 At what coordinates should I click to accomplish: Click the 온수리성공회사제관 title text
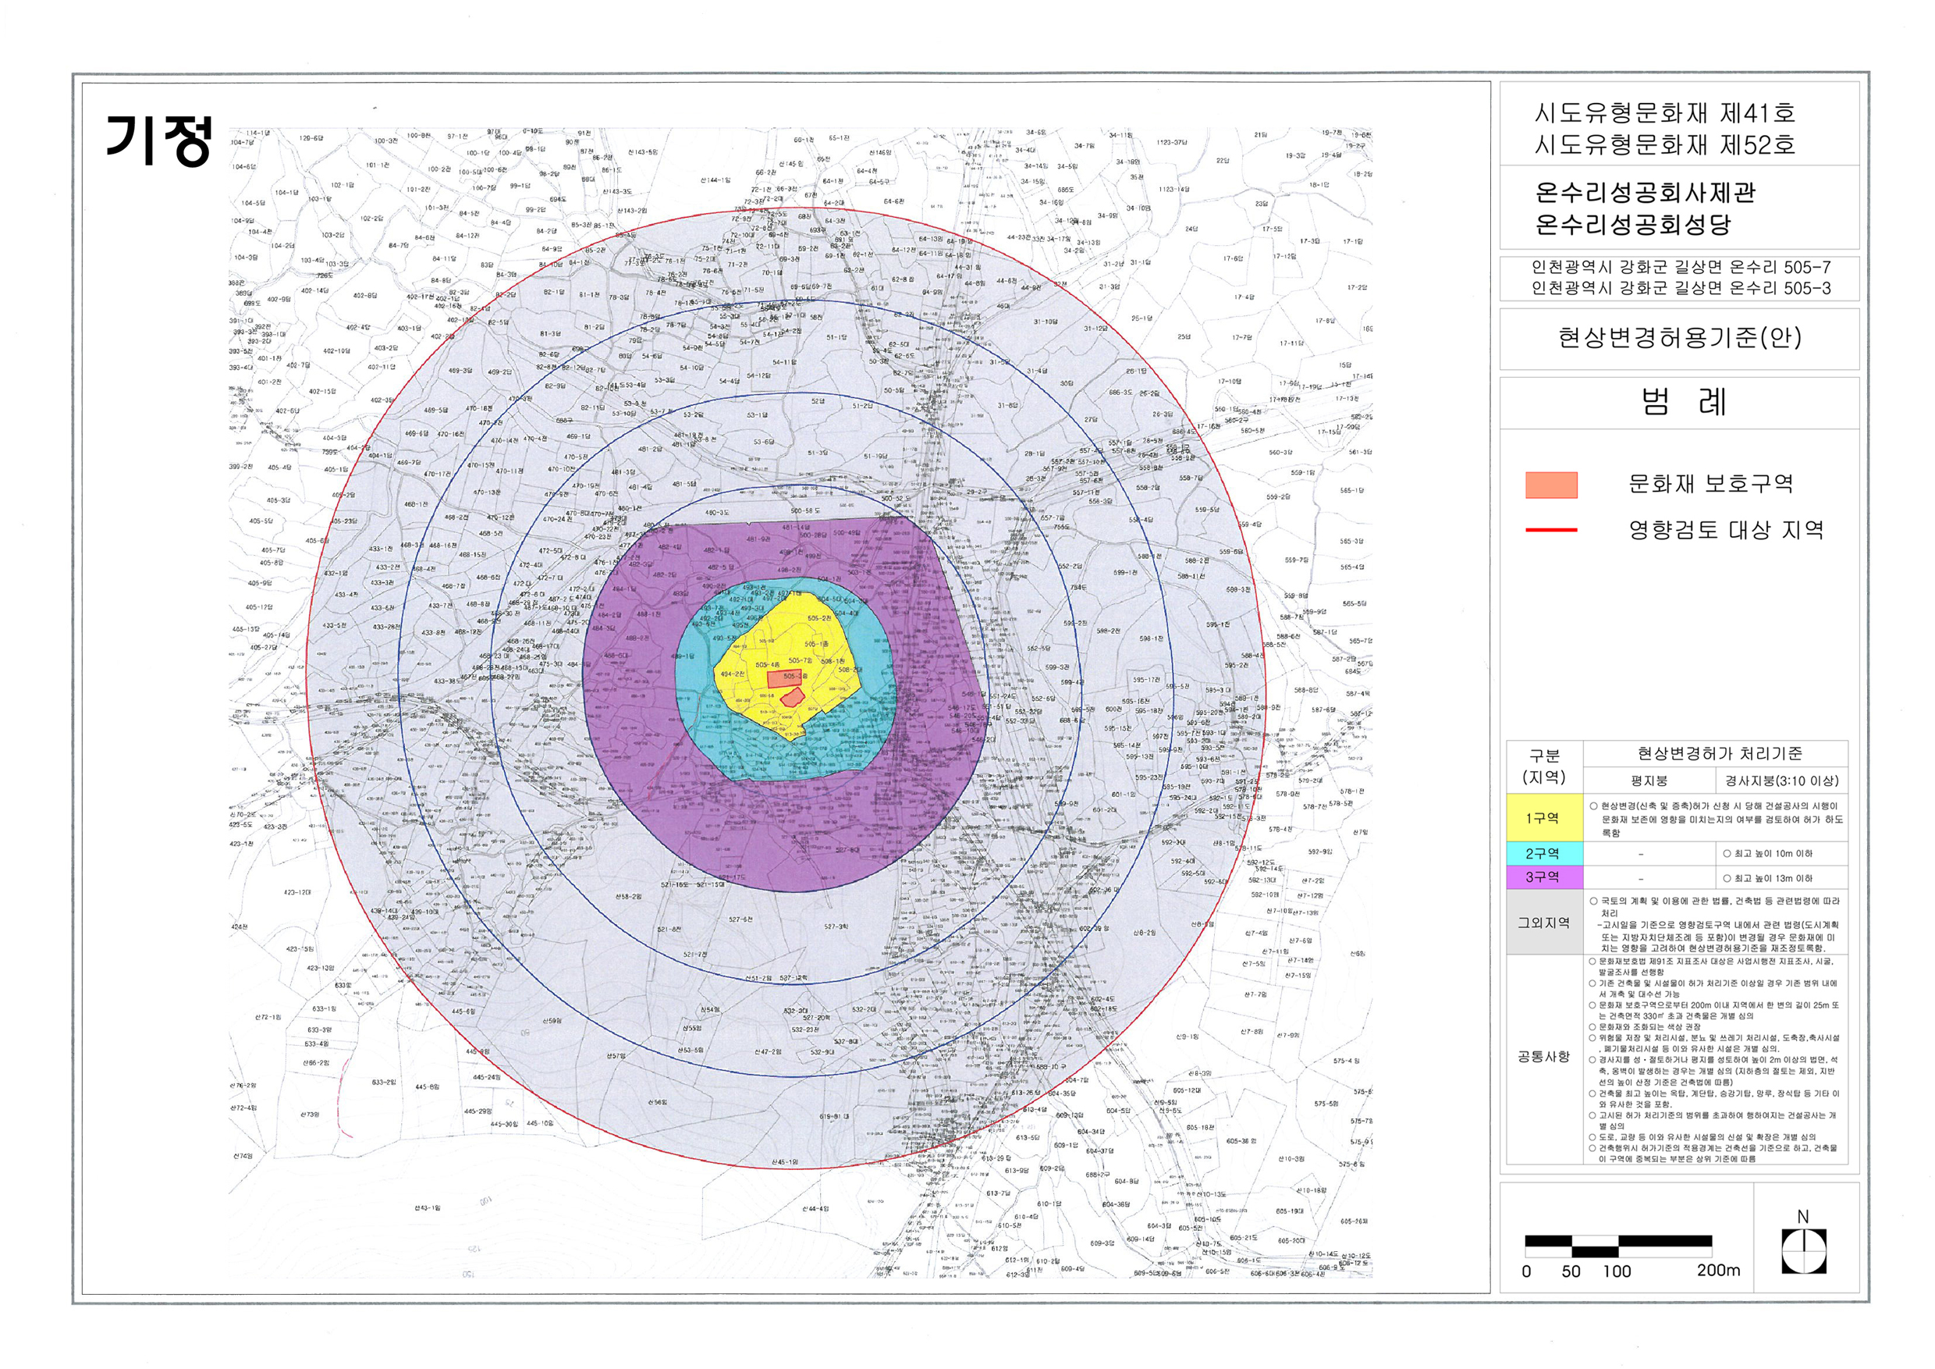point(1645,193)
